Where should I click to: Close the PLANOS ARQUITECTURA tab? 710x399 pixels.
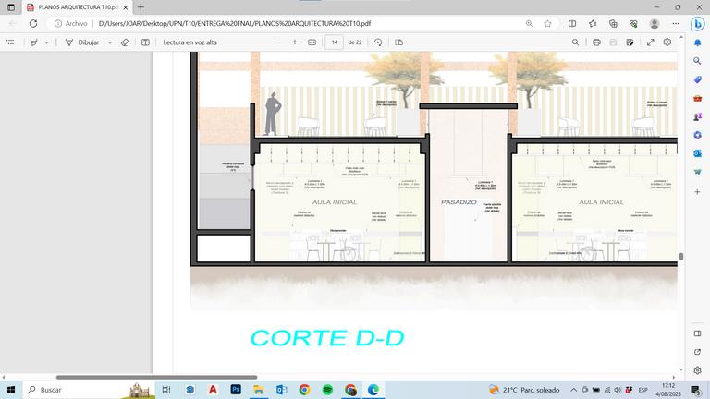(126, 7)
